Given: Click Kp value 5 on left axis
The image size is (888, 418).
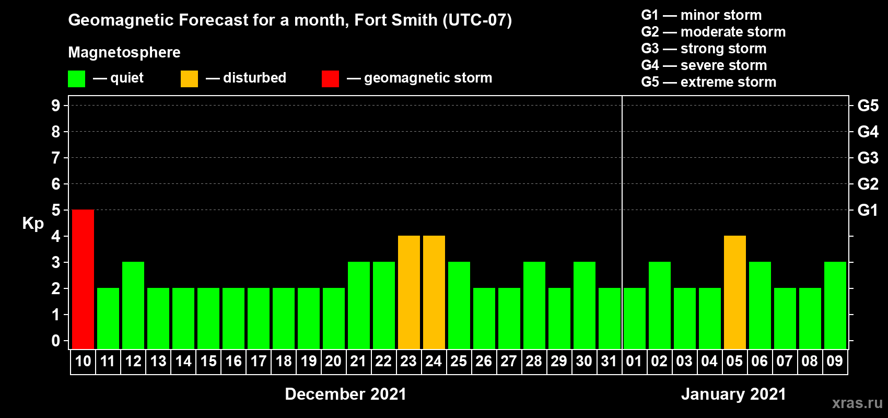Looking at the screenshot, I should click(56, 210).
